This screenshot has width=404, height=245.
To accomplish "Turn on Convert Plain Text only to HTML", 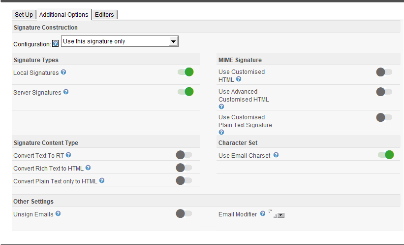I will tap(184, 181).
